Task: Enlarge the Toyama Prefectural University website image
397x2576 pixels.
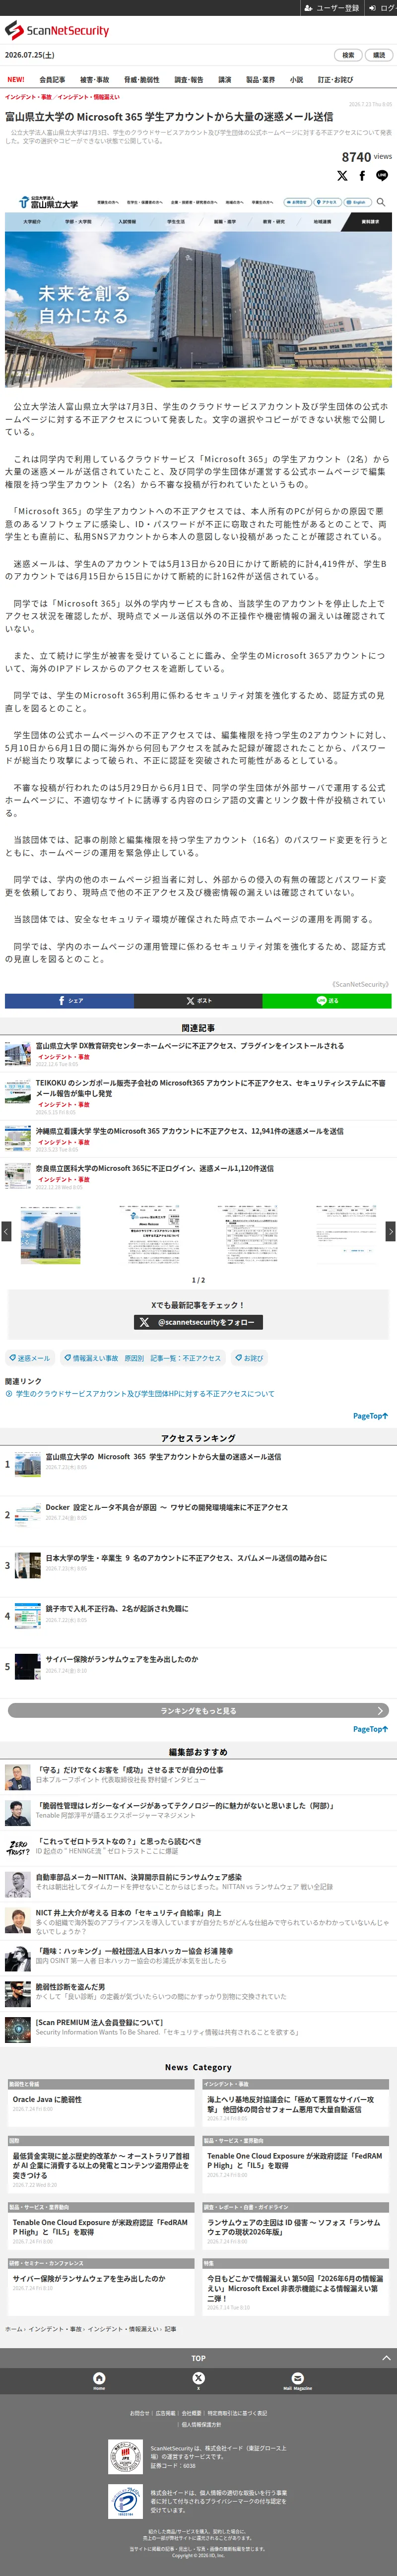Action: (x=198, y=290)
